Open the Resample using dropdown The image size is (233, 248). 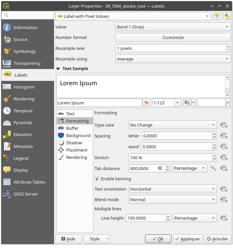click(x=173, y=59)
